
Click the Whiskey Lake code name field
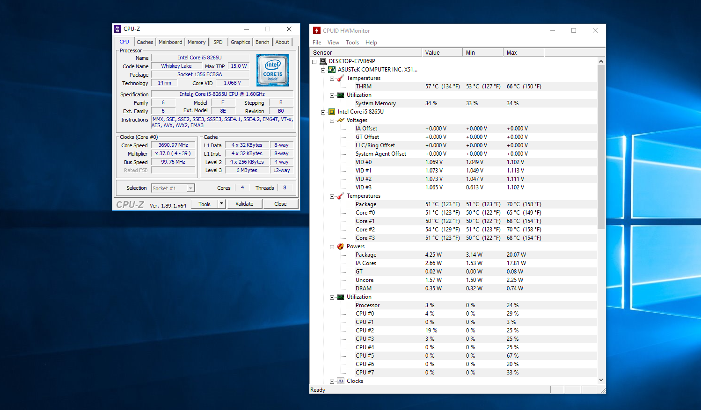point(176,66)
